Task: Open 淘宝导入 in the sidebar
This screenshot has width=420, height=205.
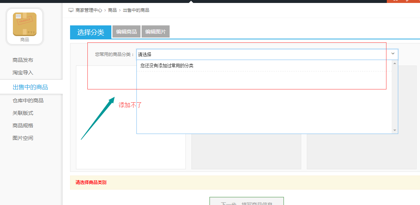Action: pyautogui.click(x=23, y=73)
